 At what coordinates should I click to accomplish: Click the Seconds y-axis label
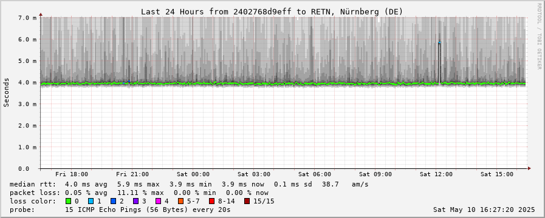(6, 92)
